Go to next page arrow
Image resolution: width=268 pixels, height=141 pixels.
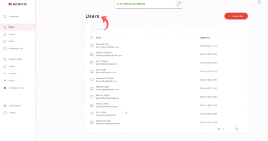point(242,129)
